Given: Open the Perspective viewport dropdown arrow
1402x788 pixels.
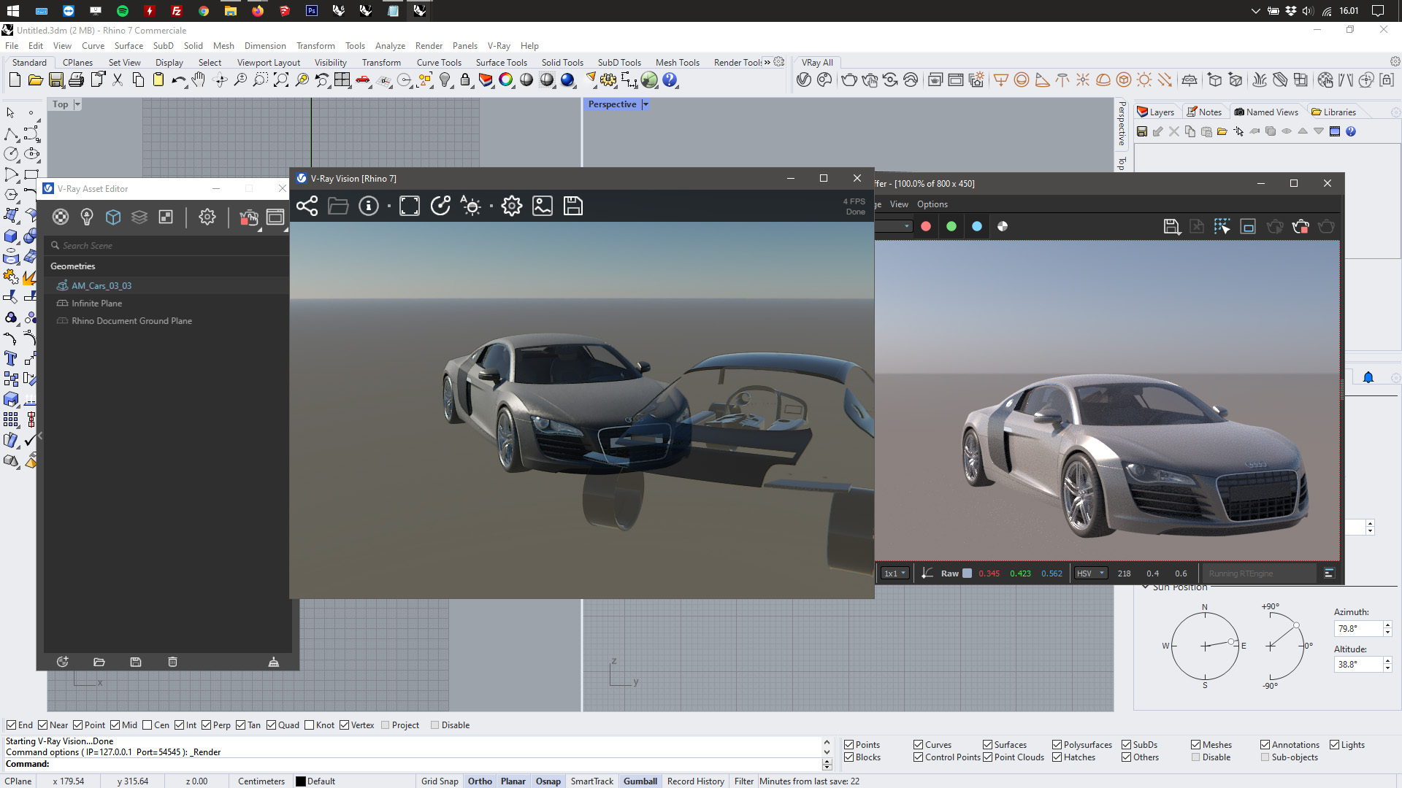Looking at the screenshot, I should coord(646,104).
